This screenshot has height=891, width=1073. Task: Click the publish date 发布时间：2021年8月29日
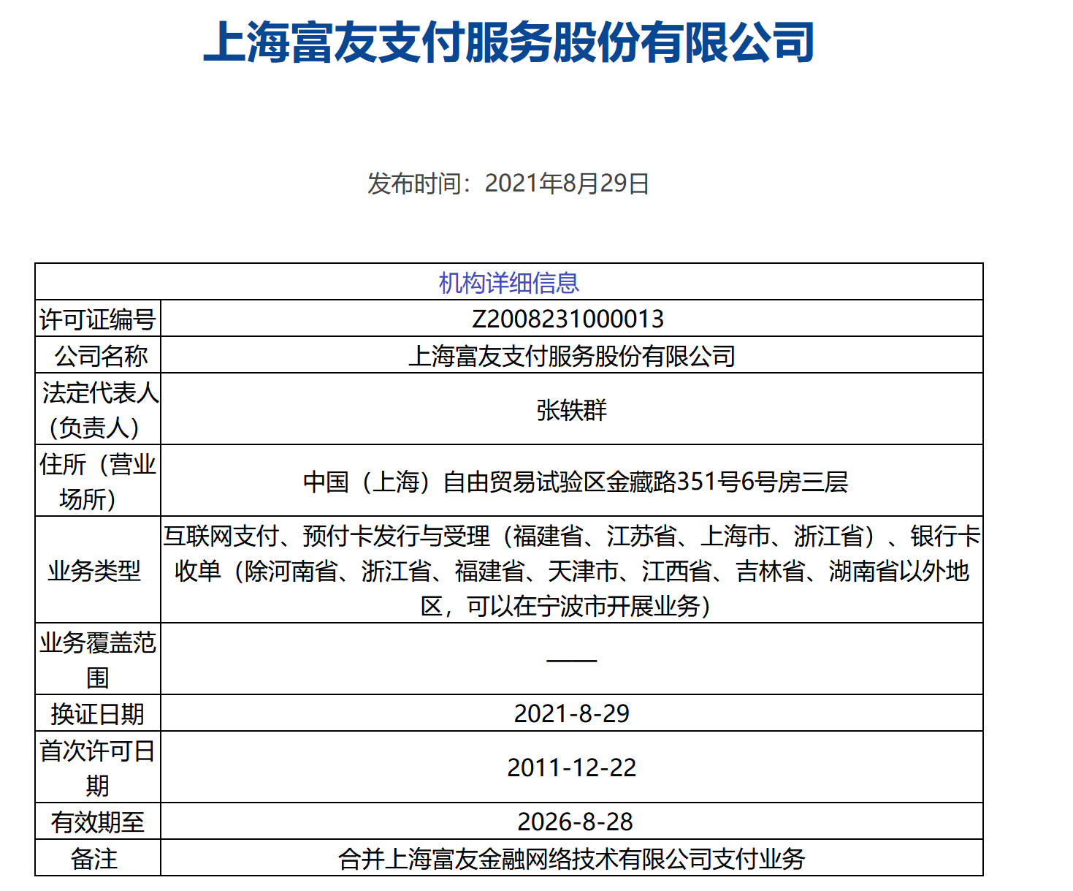click(508, 183)
